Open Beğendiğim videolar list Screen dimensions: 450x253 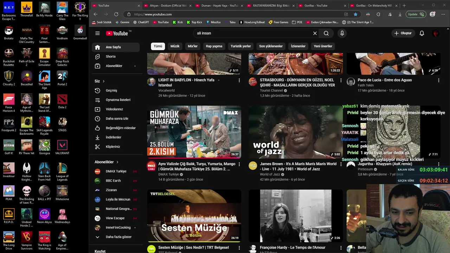pos(116,128)
